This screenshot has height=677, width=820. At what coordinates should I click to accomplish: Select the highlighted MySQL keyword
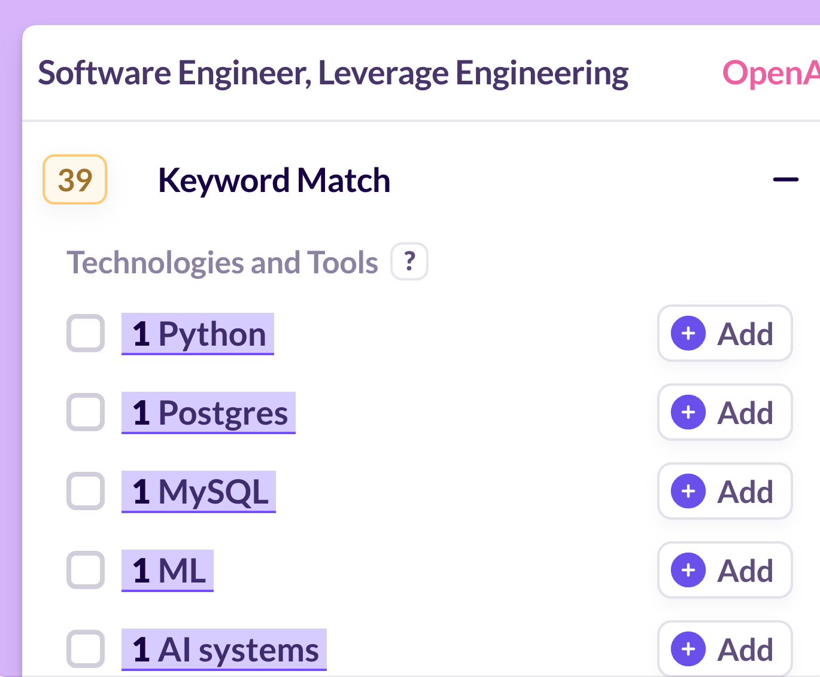[x=199, y=492]
